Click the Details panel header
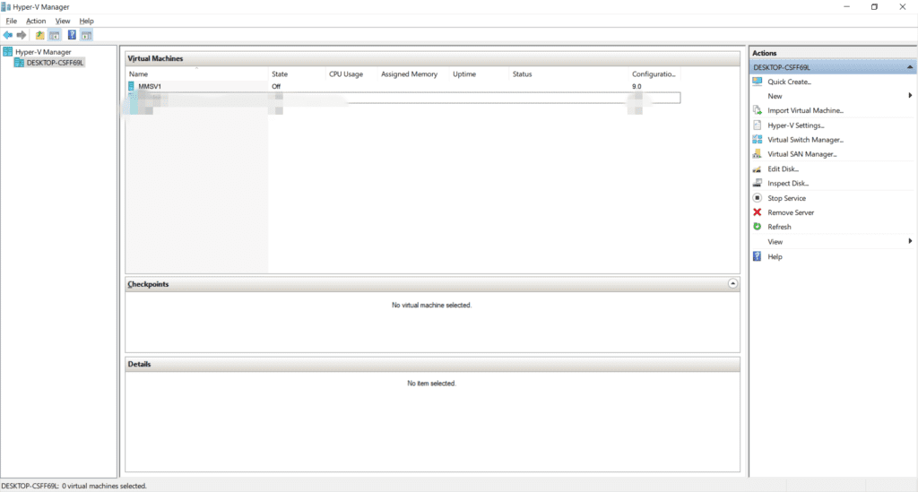 coord(432,364)
